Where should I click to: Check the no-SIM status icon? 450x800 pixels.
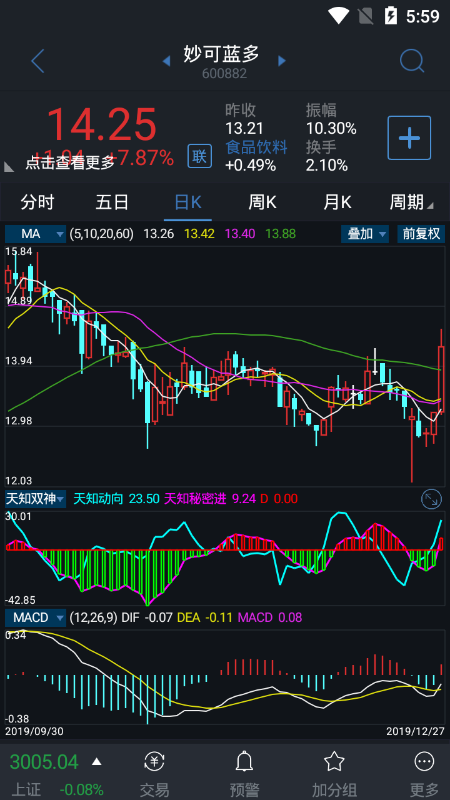[x=366, y=16]
